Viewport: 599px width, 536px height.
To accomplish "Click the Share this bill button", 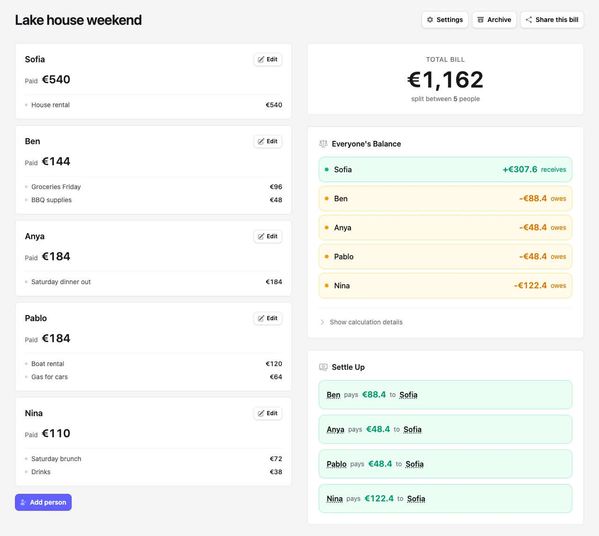I will click(x=552, y=20).
